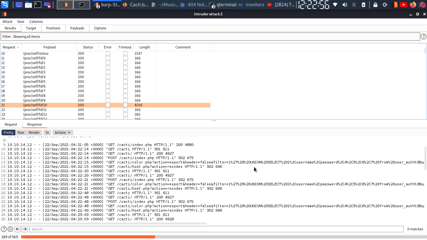Click the Filter: Showing all items bar
Screen dimensions: 427x240
[210, 37]
